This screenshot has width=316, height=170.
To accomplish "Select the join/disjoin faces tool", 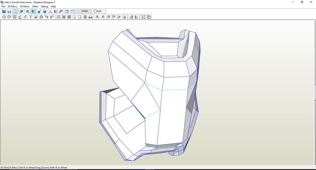I will coord(15,17).
